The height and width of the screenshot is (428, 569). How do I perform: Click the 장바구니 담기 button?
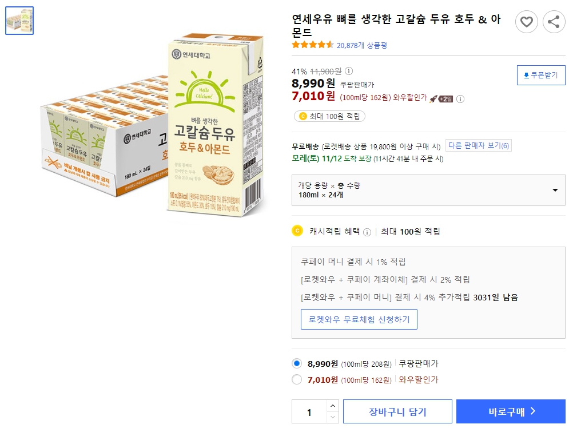397,411
